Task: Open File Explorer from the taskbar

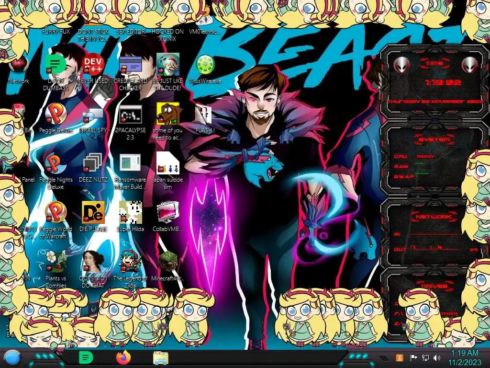Action: tap(161, 358)
